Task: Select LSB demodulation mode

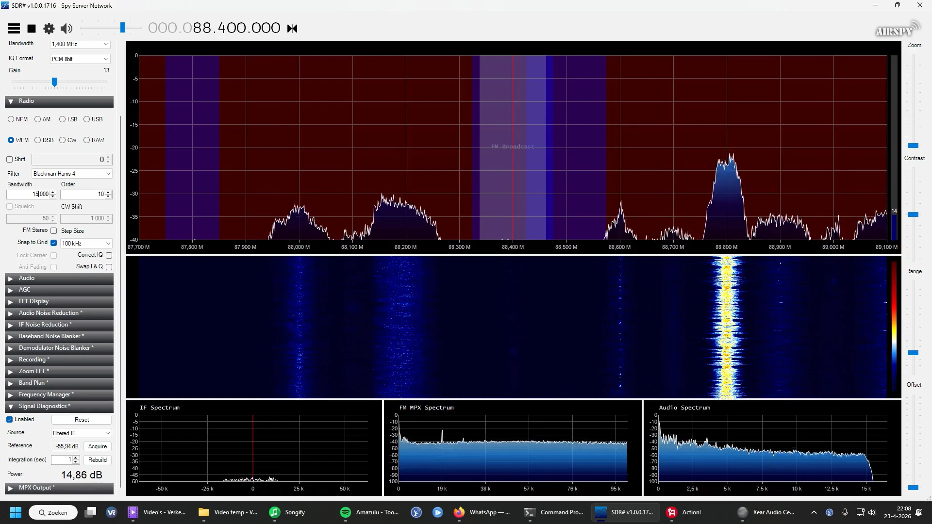Action: [x=68, y=119]
